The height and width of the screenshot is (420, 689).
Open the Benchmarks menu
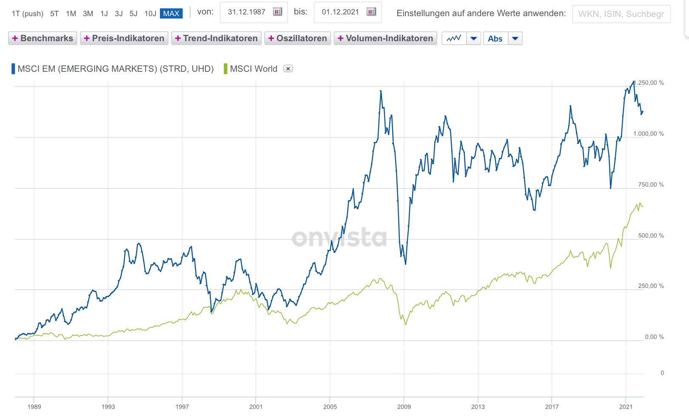[x=43, y=39]
